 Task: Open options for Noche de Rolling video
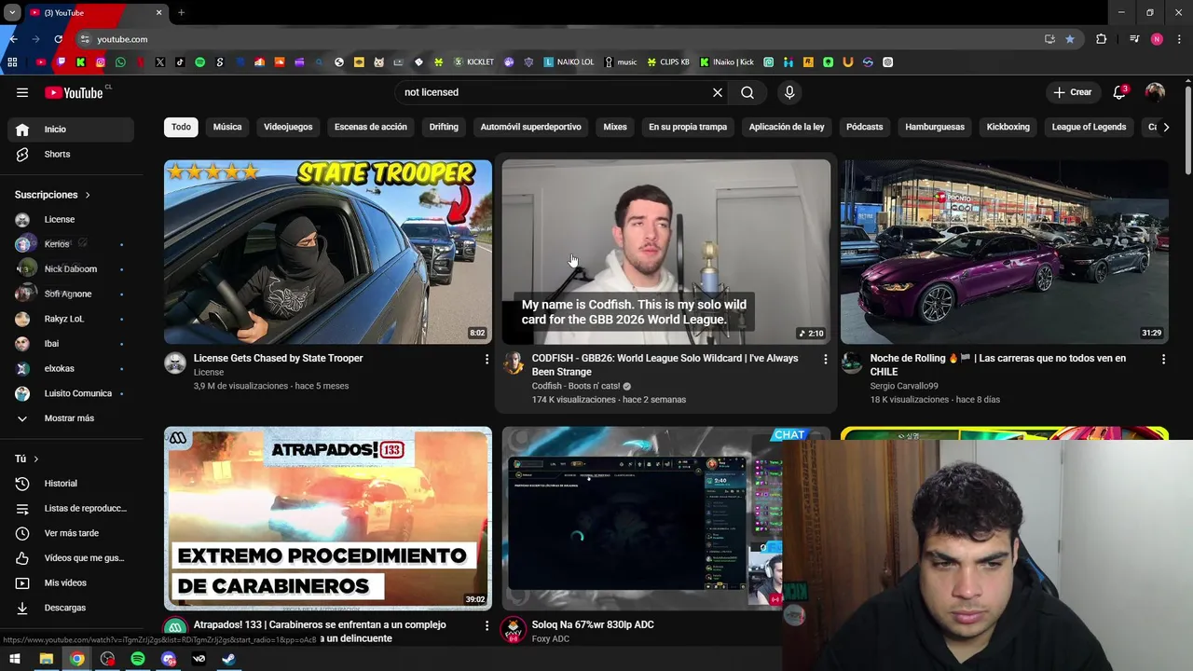click(1163, 359)
